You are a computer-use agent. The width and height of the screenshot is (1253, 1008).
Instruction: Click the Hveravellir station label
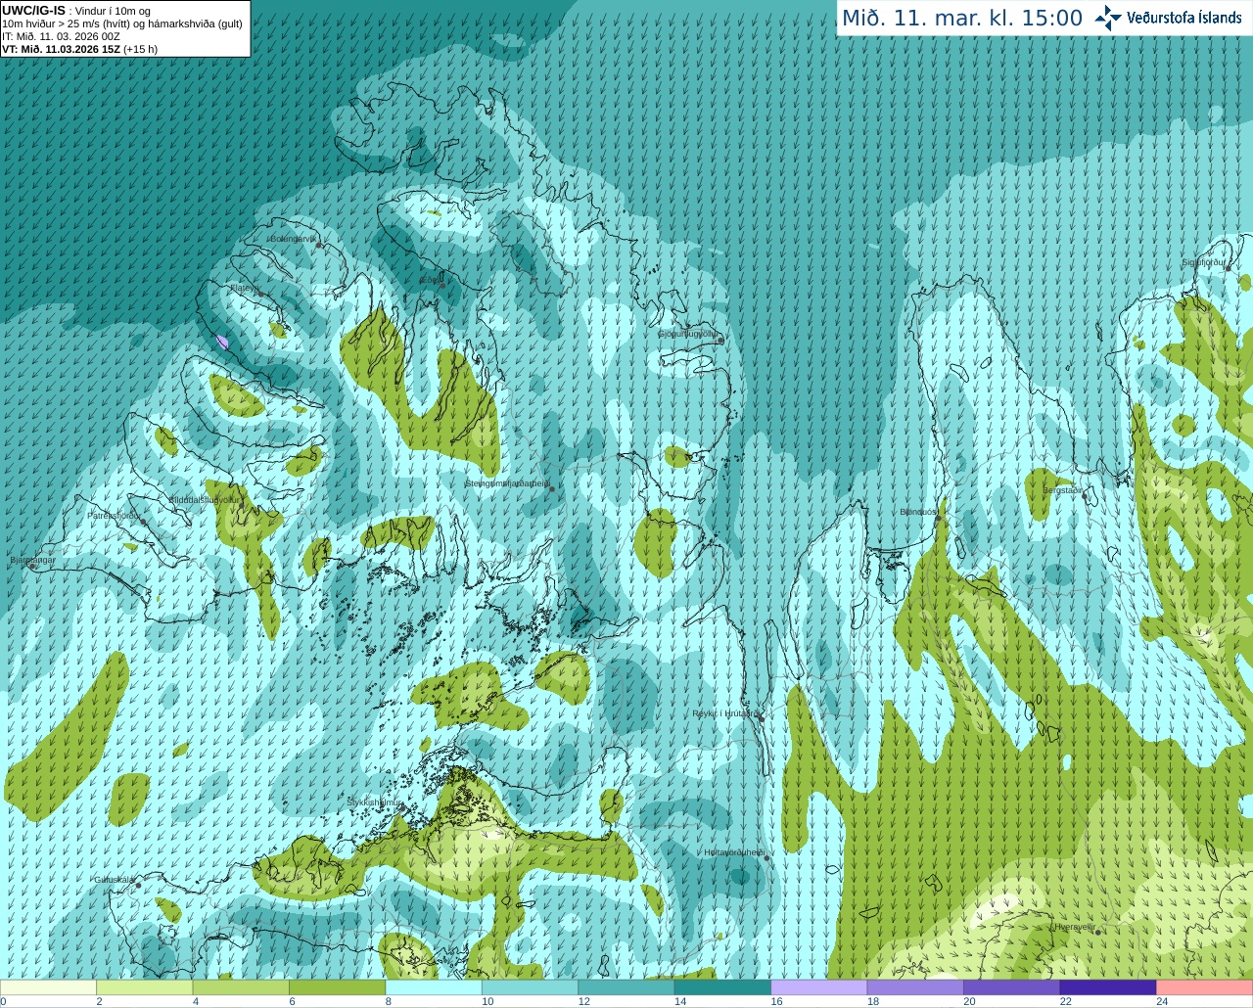point(1075,926)
